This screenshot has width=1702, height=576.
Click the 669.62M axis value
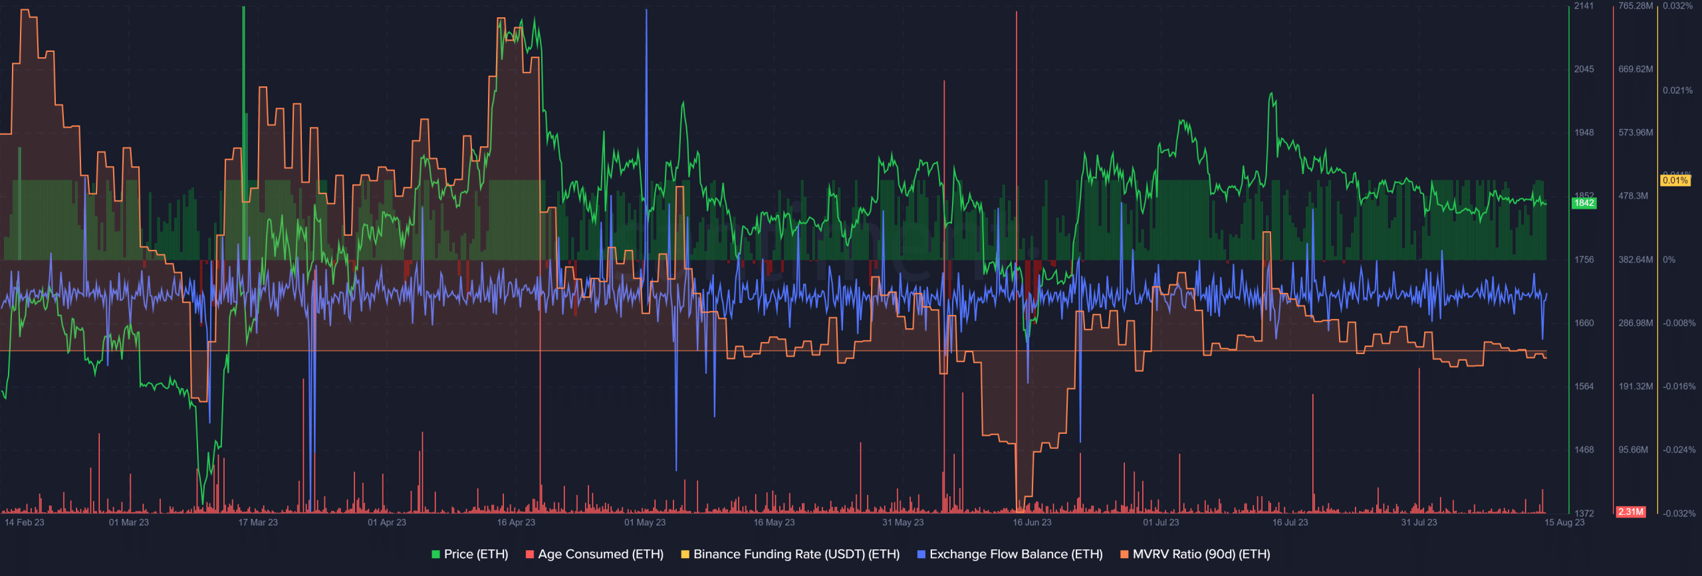1636,69
